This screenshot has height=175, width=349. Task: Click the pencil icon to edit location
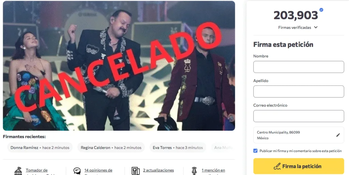click(338, 135)
